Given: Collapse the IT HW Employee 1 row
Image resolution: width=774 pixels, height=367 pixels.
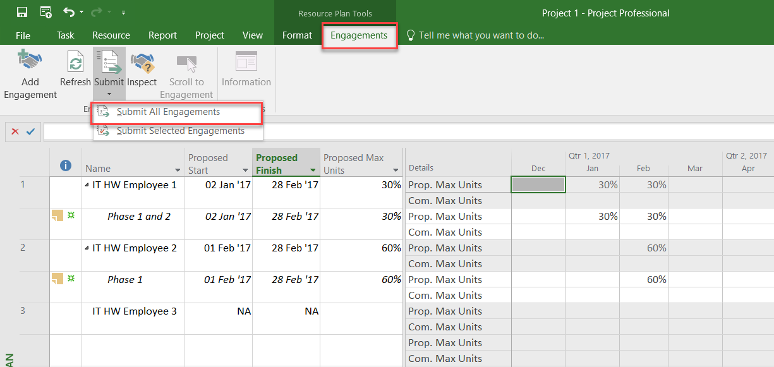Looking at the screenshot, I should click(x=87, y=186).
